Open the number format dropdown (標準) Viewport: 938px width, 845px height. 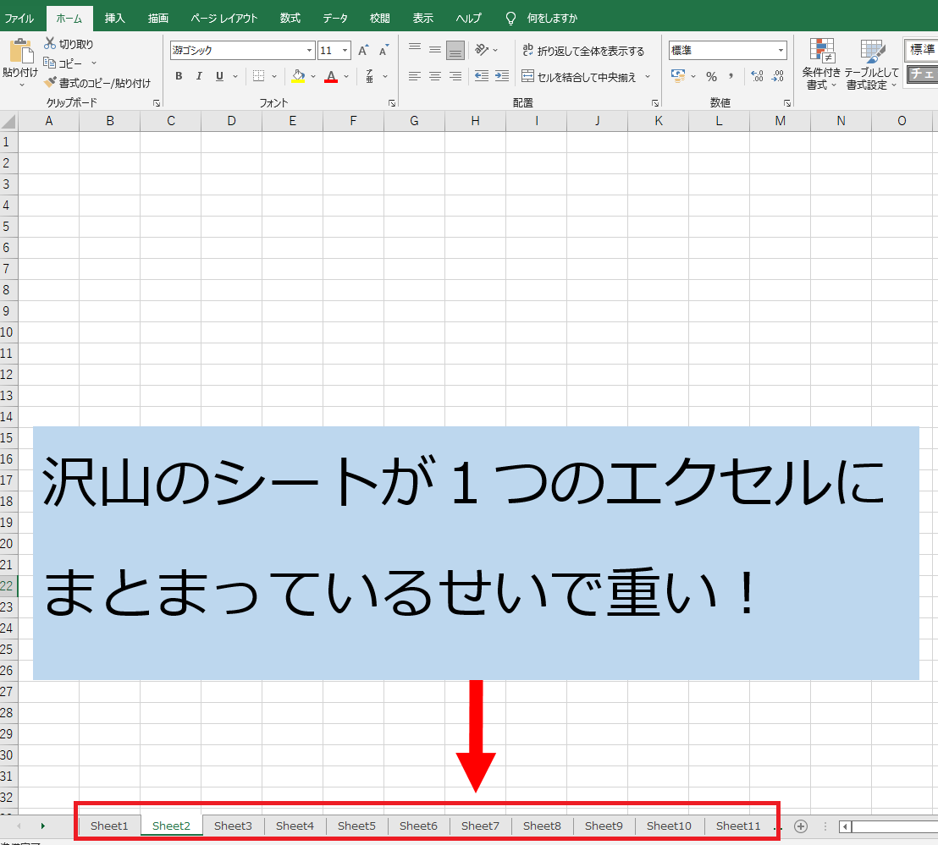pos(780,51)
